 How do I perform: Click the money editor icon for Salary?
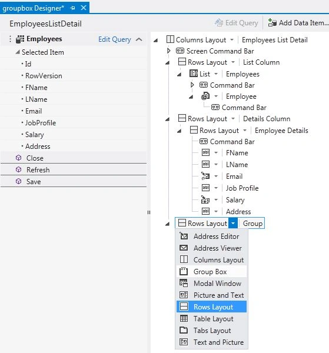(205, 199)
